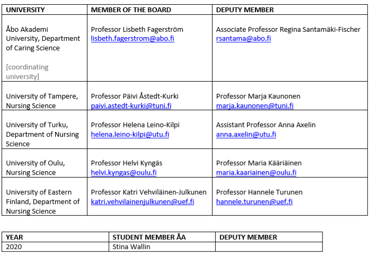Click hannele.turunen@uef.fi email link
This screenshot has height=254, width=369.
click(x=254, y=202)
